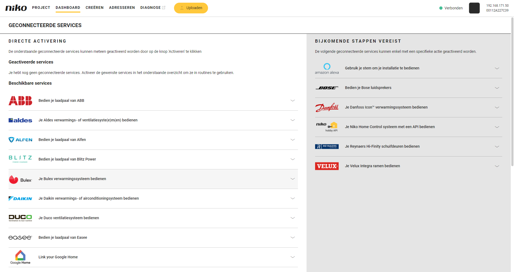Click 'Je Aldes verwarmings- of ventilatiesyste(e)m(en) bedienen'
The width and height of the screenshot is (514, 272).
(88, 120)
